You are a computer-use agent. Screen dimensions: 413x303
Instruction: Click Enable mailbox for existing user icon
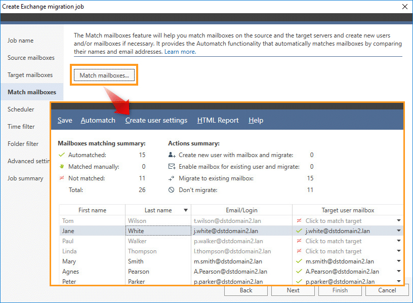pos(172,166)
